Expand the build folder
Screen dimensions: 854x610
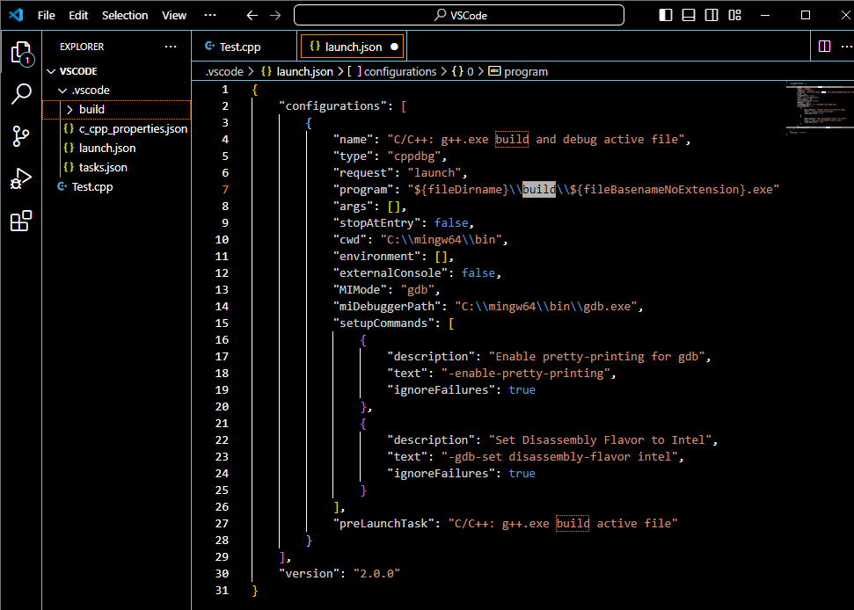coord(117,109)
